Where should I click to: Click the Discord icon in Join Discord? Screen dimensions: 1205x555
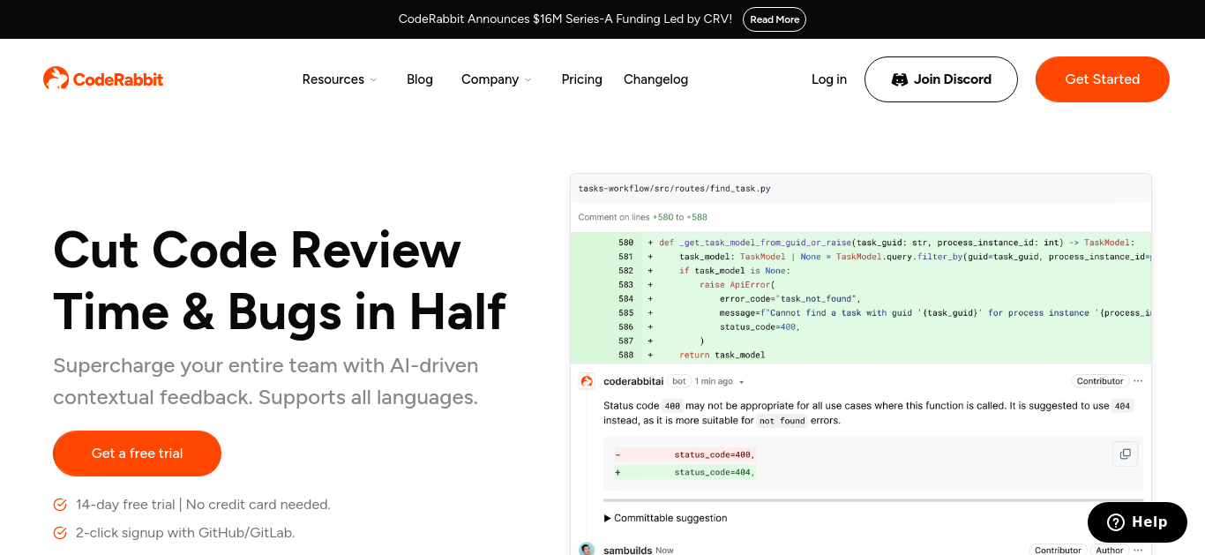click(900, 79)
